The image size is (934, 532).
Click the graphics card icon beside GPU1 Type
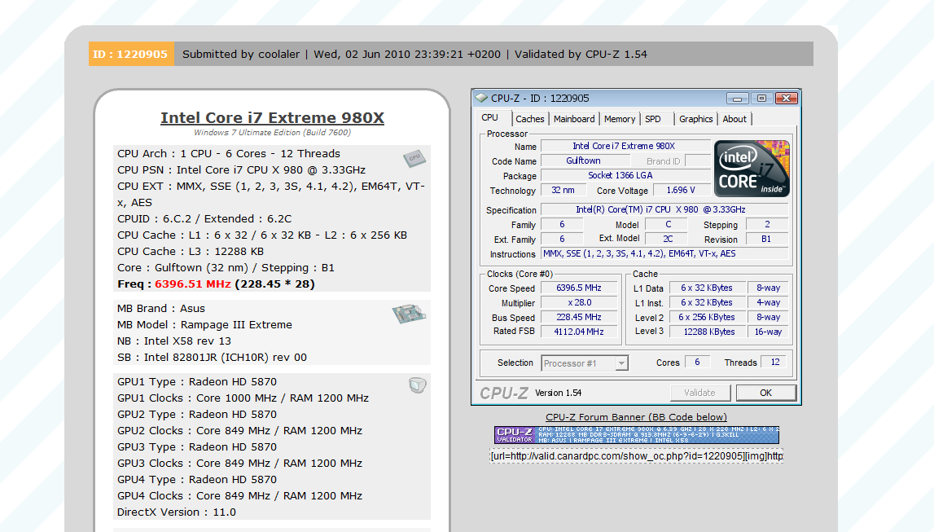(x=418, y=385)
